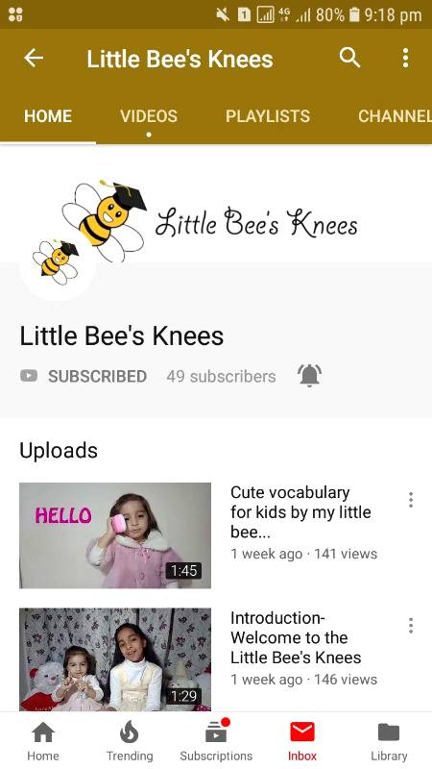
Task: Open Subscriptions in bottom navigation
Action: 216,741
